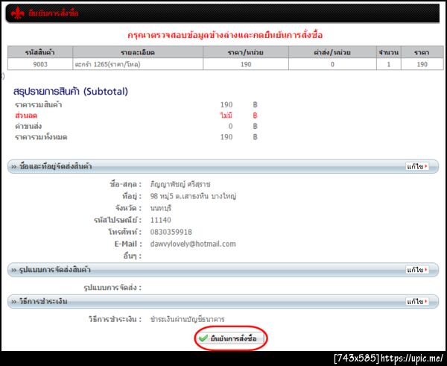The image size is (447, 366).
Task: Click the ราคา/หน่วย column header
Action: pos(246,52)
